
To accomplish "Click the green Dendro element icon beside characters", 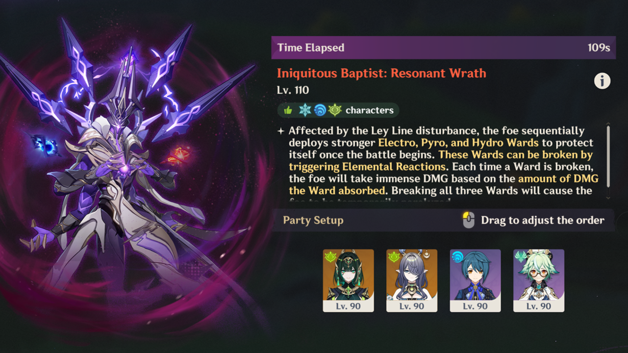I will 334,110.
